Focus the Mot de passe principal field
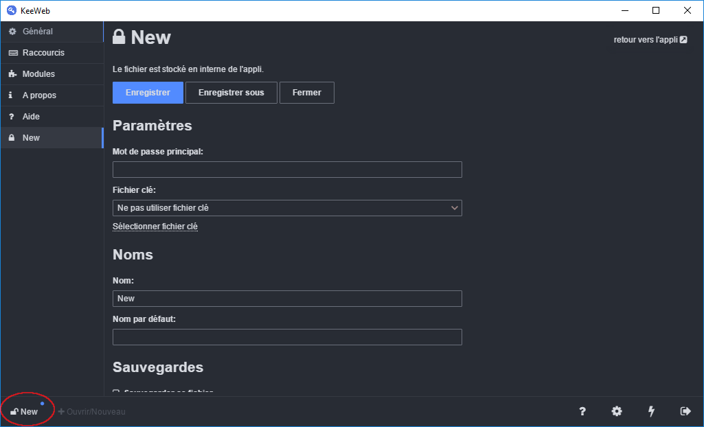Image resolution: width=704 pixels, height=427 pixels. 287,170
